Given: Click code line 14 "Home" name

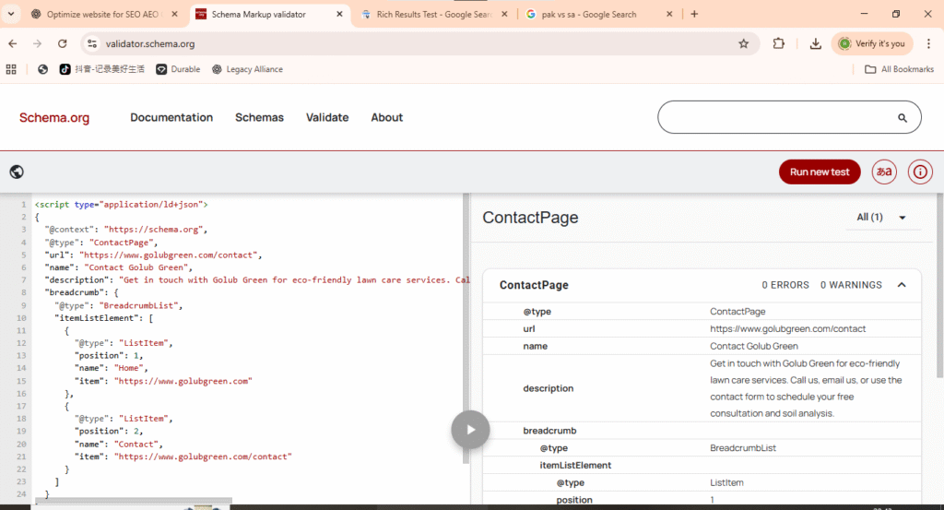Looking at the screenshot, I should click(129, 368).
